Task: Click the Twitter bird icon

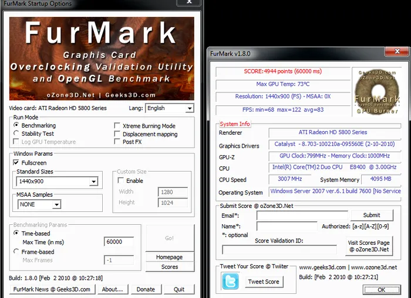Action: coord(230,281)
